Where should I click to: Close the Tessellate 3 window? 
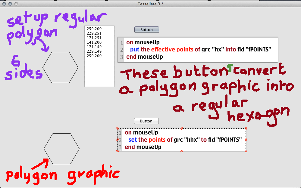click(x=4, y=4)
